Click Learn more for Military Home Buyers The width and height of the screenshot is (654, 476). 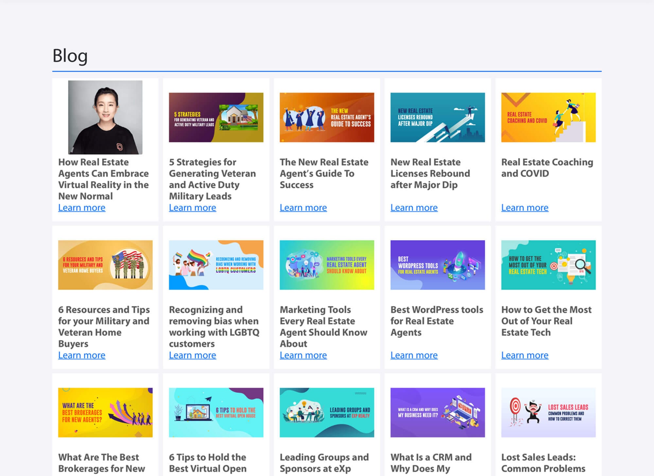82,355
